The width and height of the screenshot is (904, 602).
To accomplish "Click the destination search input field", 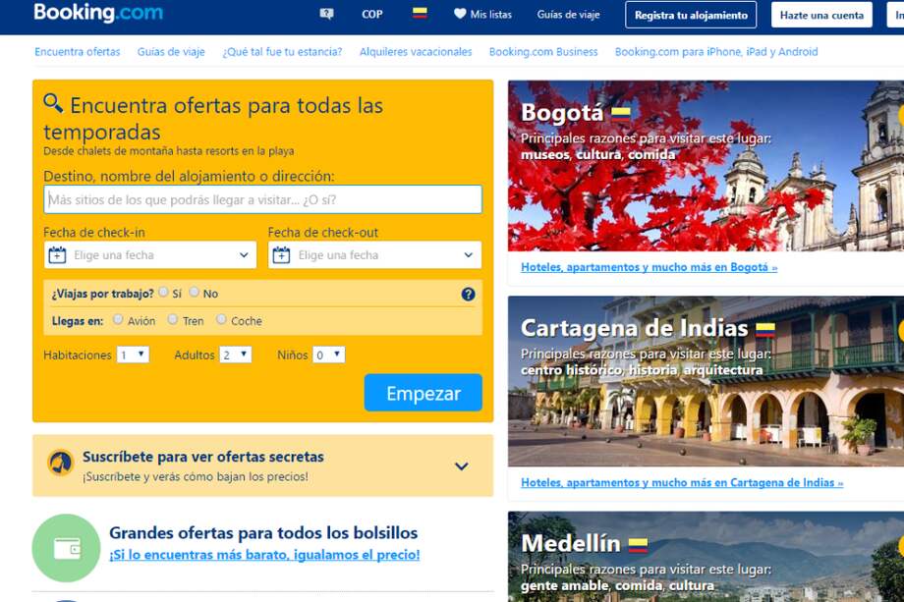I will coord(260,199).
